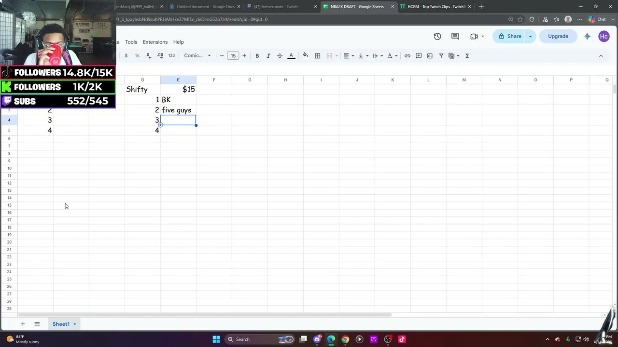Open Windows Start menu
The height and width of the screenshot is (347, 618).
(216, 339)
